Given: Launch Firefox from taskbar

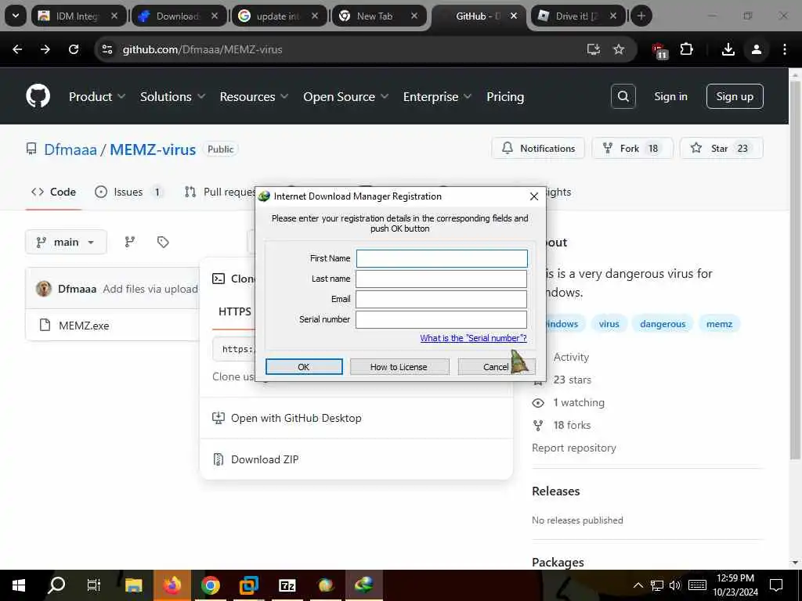Looking at the screenshot, I should [172, 585].
